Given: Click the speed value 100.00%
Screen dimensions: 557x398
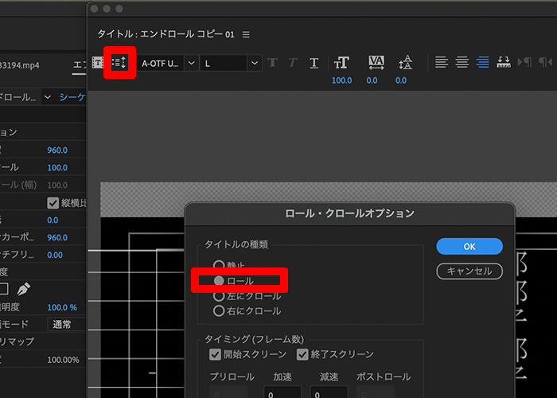Looking at the screenshot, I should (x=63, y=360).
